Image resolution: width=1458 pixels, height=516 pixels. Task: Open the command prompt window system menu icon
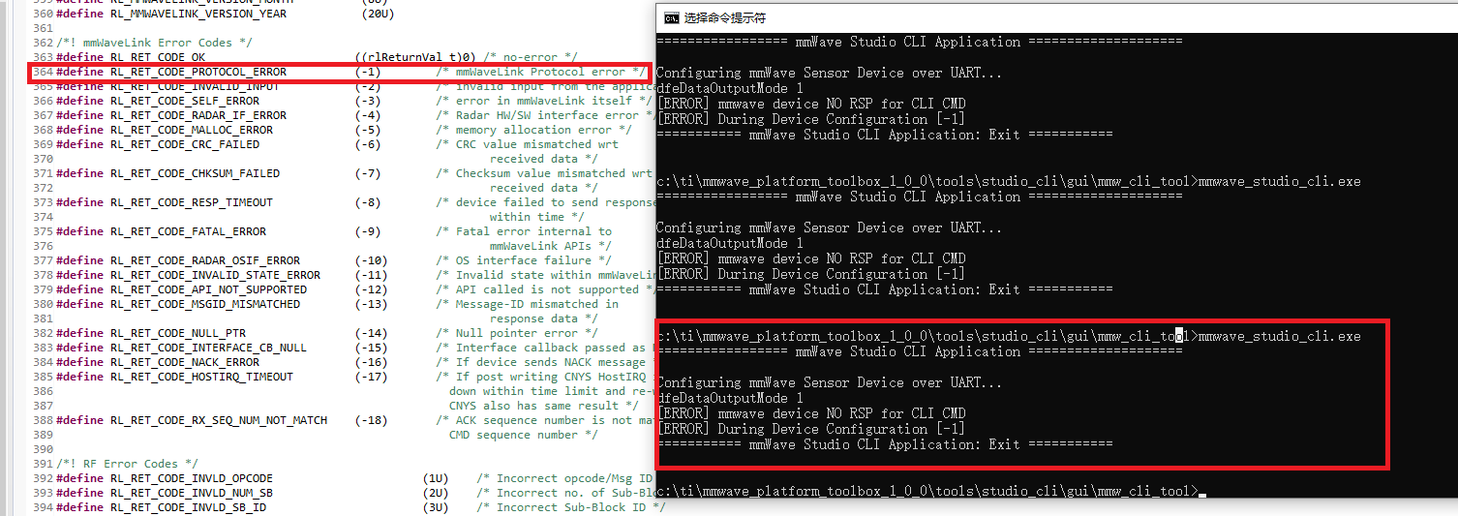point(670,17)
